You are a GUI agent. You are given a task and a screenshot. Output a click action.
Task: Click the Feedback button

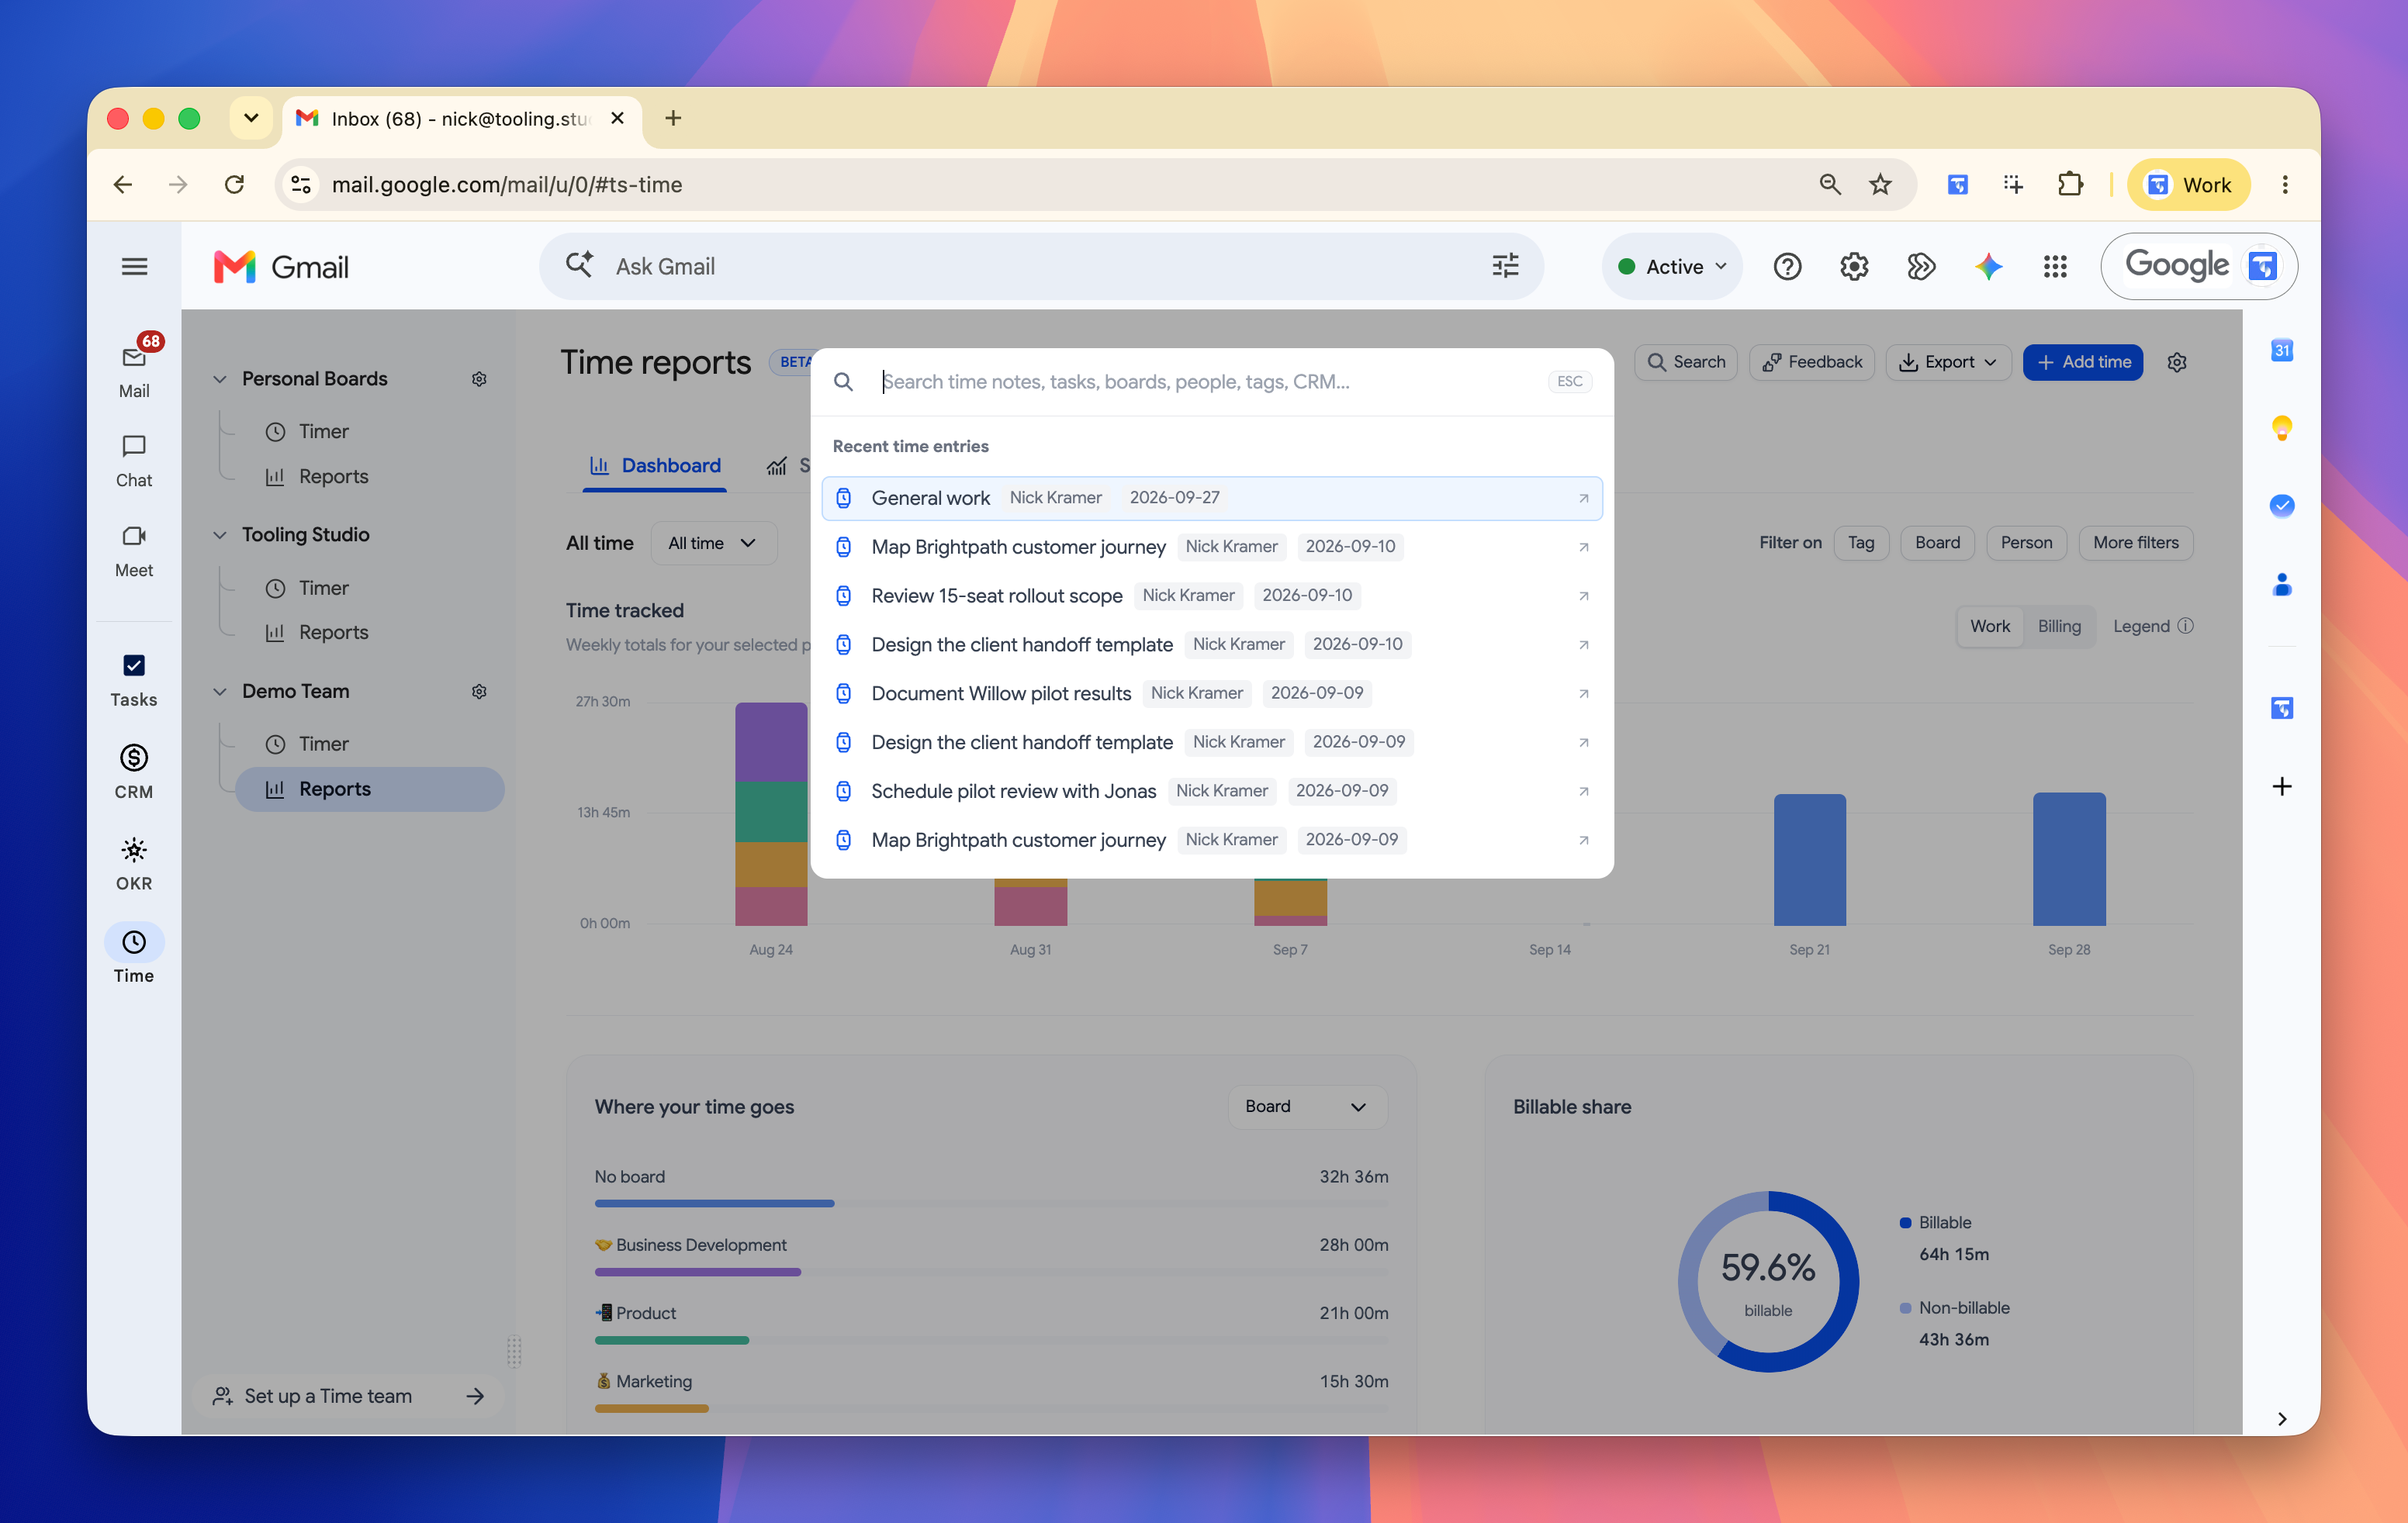click(x=1811, y=362)
